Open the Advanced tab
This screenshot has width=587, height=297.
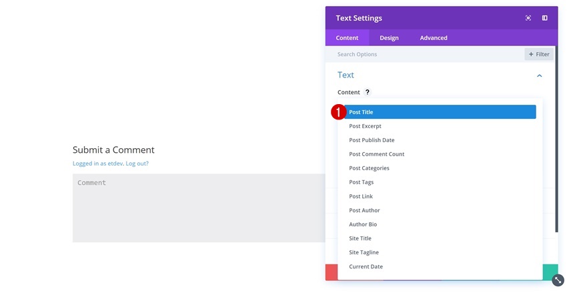click(x=434, y=38)
